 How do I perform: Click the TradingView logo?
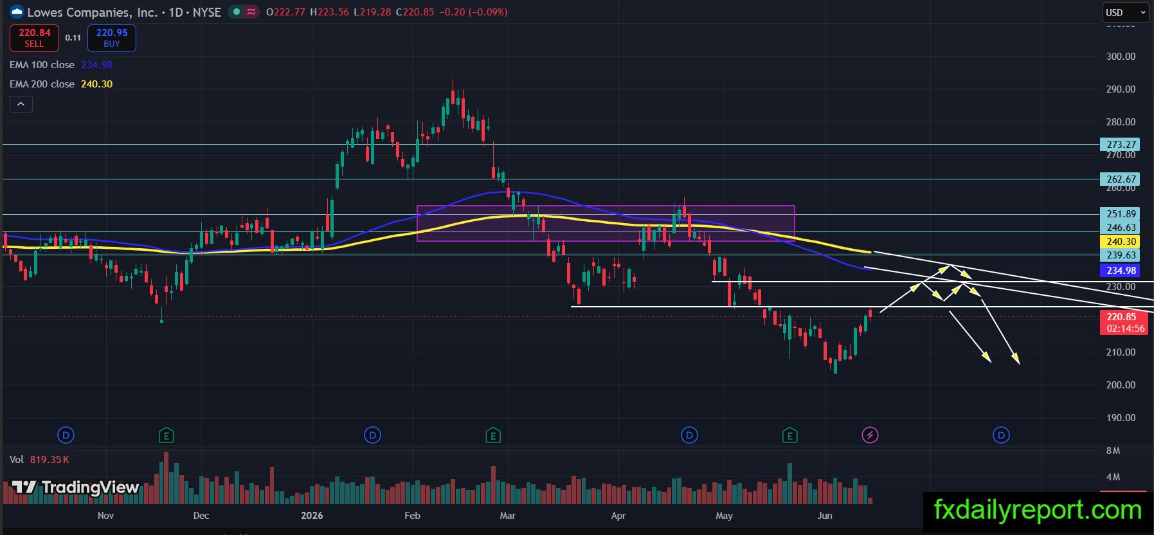[76, 487]
